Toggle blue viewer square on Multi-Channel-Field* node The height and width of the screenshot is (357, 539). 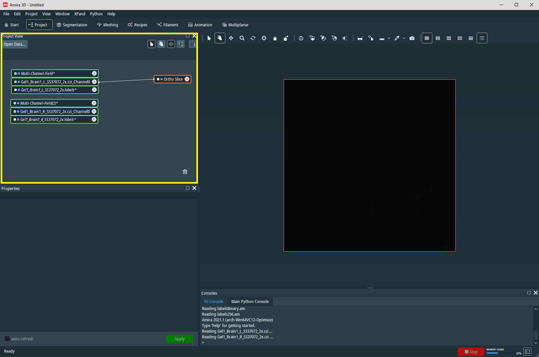19,73
